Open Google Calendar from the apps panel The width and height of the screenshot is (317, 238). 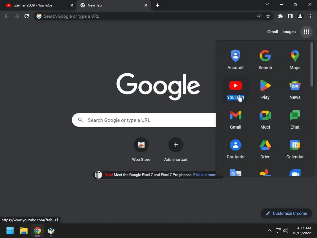tap(295, 149)
